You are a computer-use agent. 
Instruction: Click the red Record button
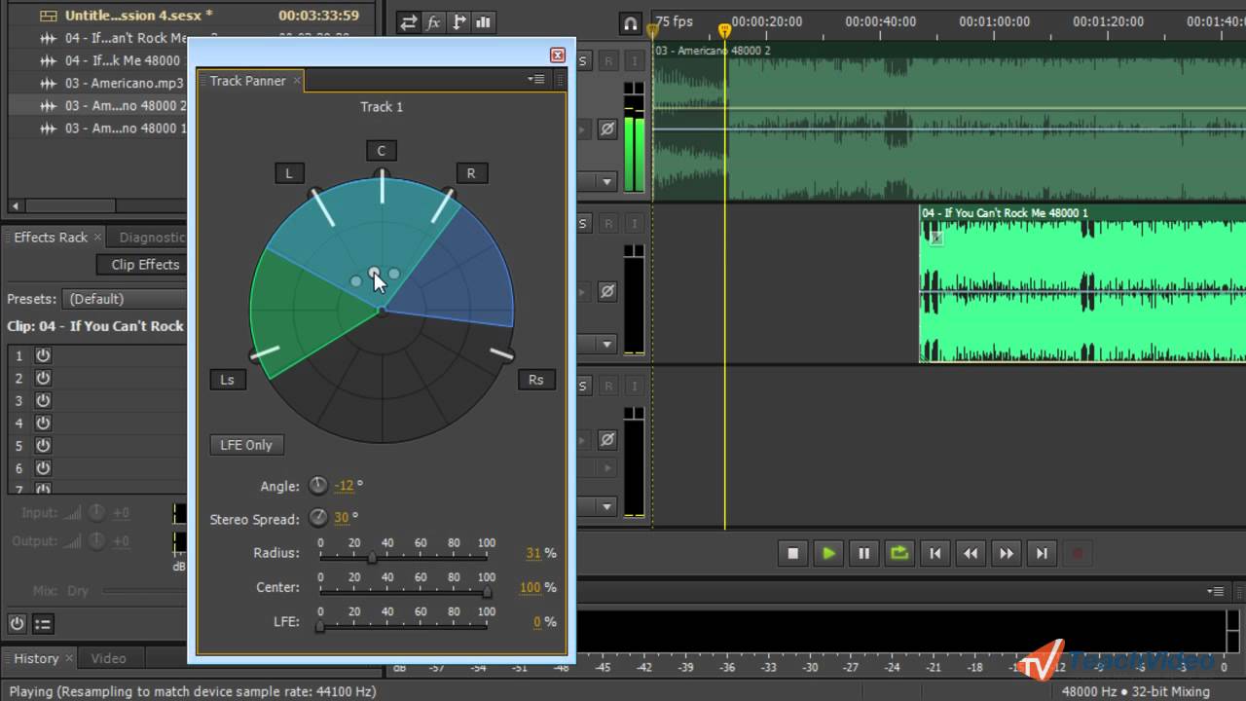click(x=1078, y=553)
